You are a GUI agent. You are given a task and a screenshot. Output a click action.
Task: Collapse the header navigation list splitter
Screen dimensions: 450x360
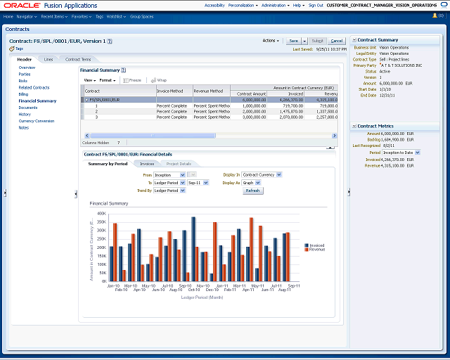(x=76, y=194)
